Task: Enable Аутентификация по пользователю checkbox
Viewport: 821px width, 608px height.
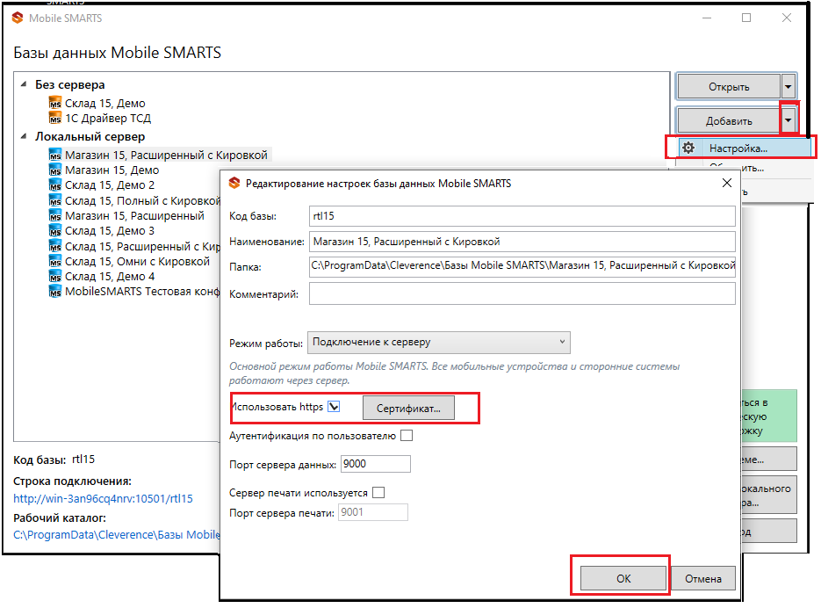Action: (x=407, y=436)
